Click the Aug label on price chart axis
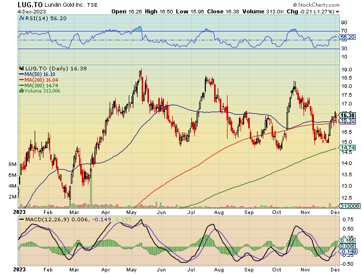Viewport: 362px width, 274px height. 219,212
